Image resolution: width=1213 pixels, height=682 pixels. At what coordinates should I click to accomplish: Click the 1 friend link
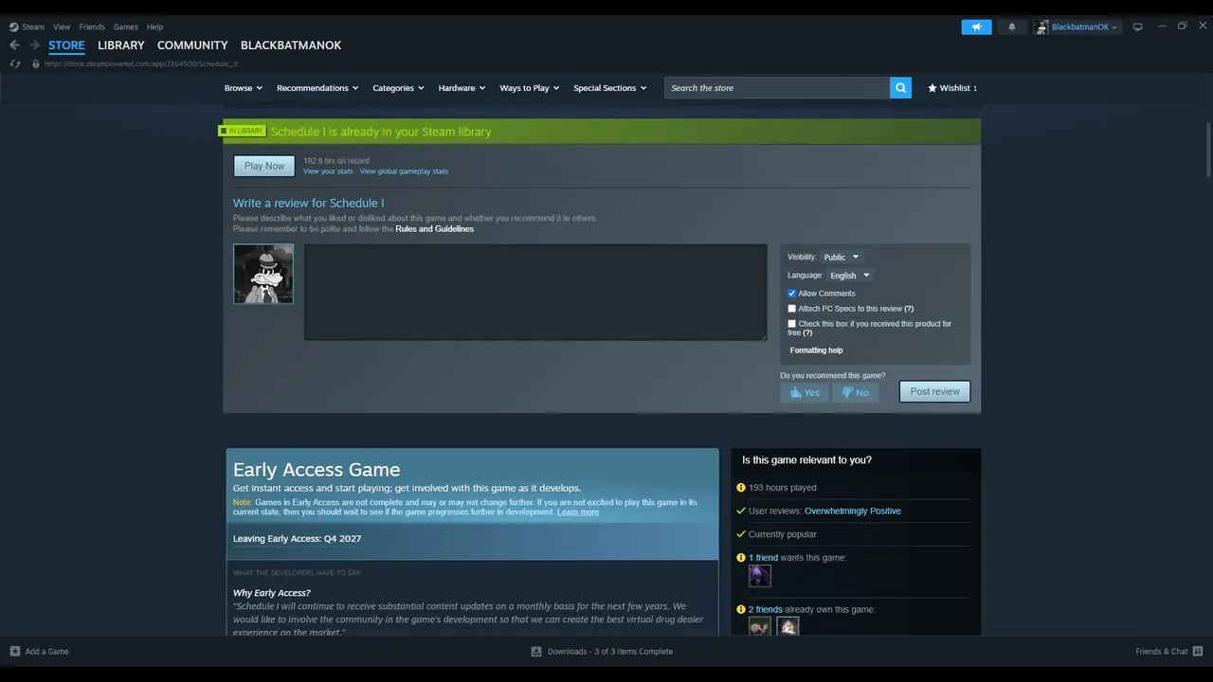763,558
